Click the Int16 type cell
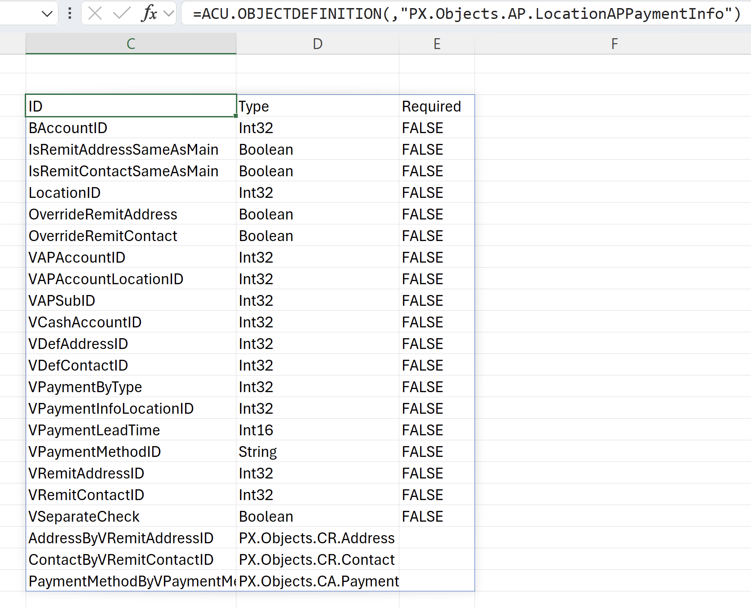 (317, 430)
